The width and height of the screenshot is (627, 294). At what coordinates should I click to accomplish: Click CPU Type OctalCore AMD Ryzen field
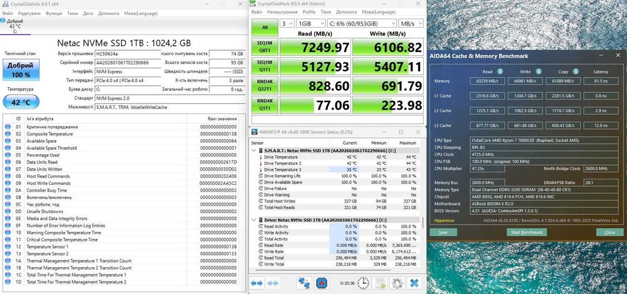(544, 140)
